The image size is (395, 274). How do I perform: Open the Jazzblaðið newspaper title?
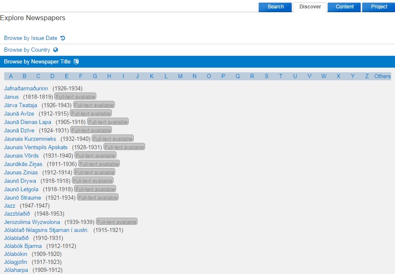click(x=17, y=213)
